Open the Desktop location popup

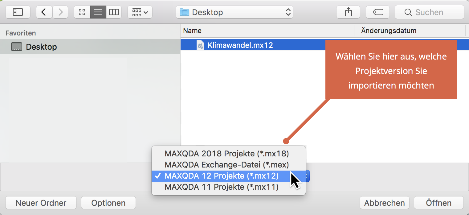[x=235, y=12]
